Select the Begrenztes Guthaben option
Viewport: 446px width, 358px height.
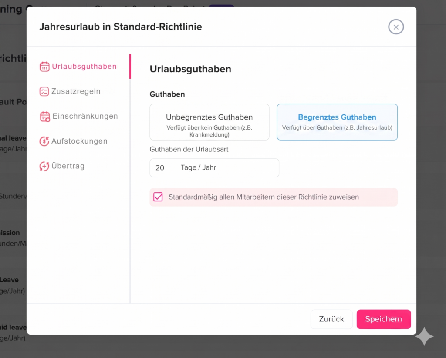[x=337, y=122]
